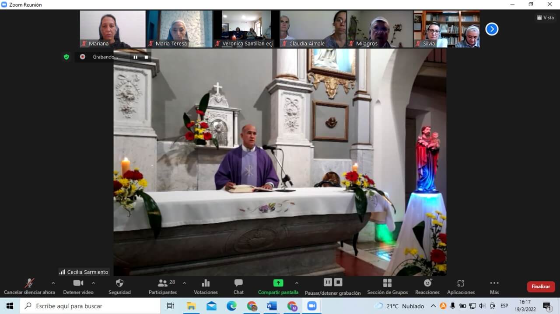Click the red Finalizar button

(x=541, y=286)
